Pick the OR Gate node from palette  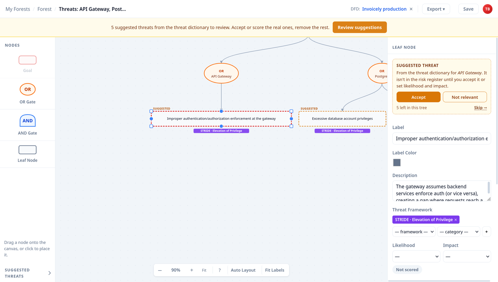28,89
